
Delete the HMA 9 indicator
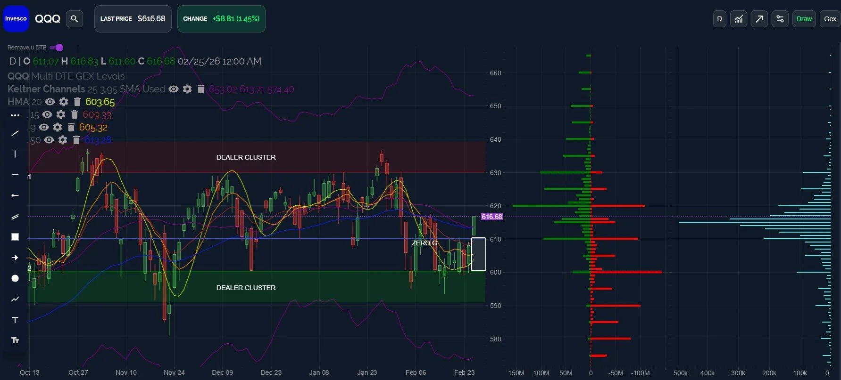pyautogui.click(x=71, y=127)
